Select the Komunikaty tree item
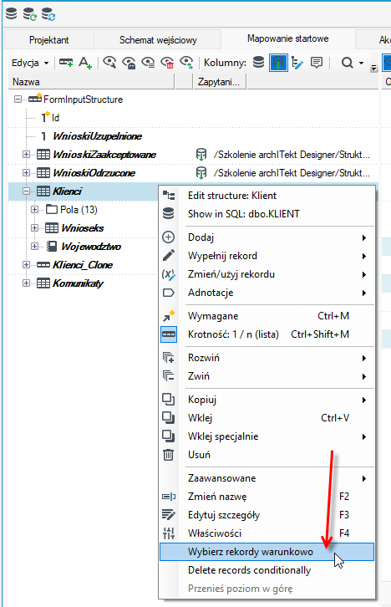 click(79, 283)
